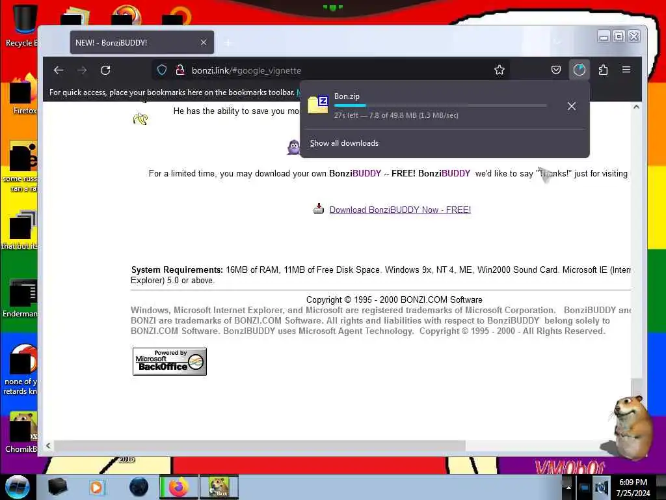Viewport: 666px width, 500px height.
Task: Open a new tab with plus button
Action: coord(228,42)
